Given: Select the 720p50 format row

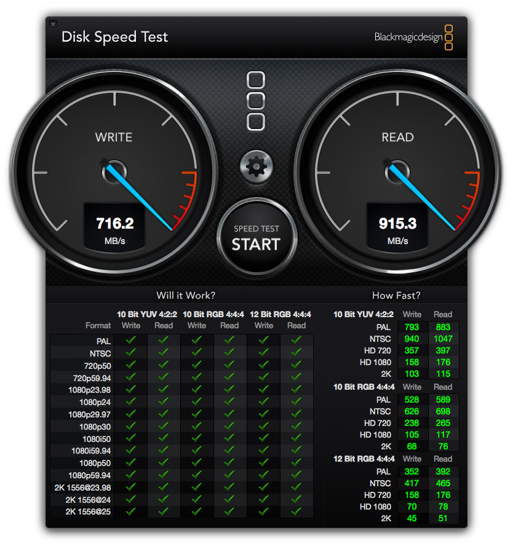Looking at the screenshot, I should coord(181,365).
